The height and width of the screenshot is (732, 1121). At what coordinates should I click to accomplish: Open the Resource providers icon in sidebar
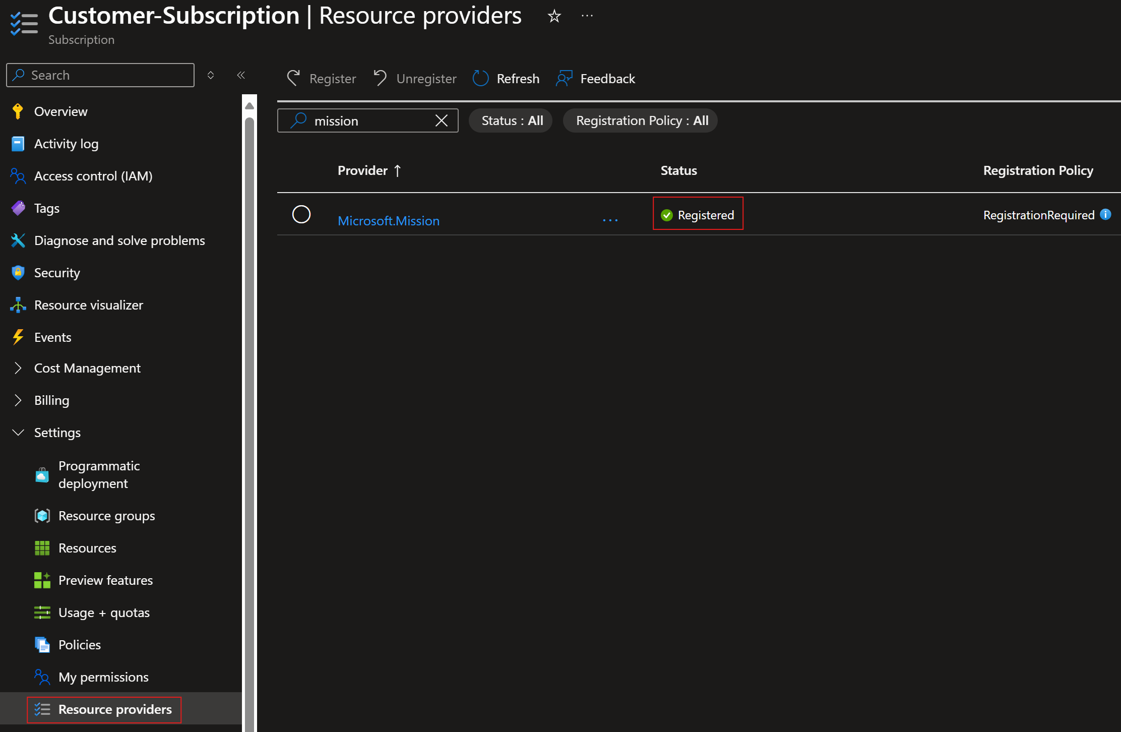pyautogui.click(x=42, y=709)
